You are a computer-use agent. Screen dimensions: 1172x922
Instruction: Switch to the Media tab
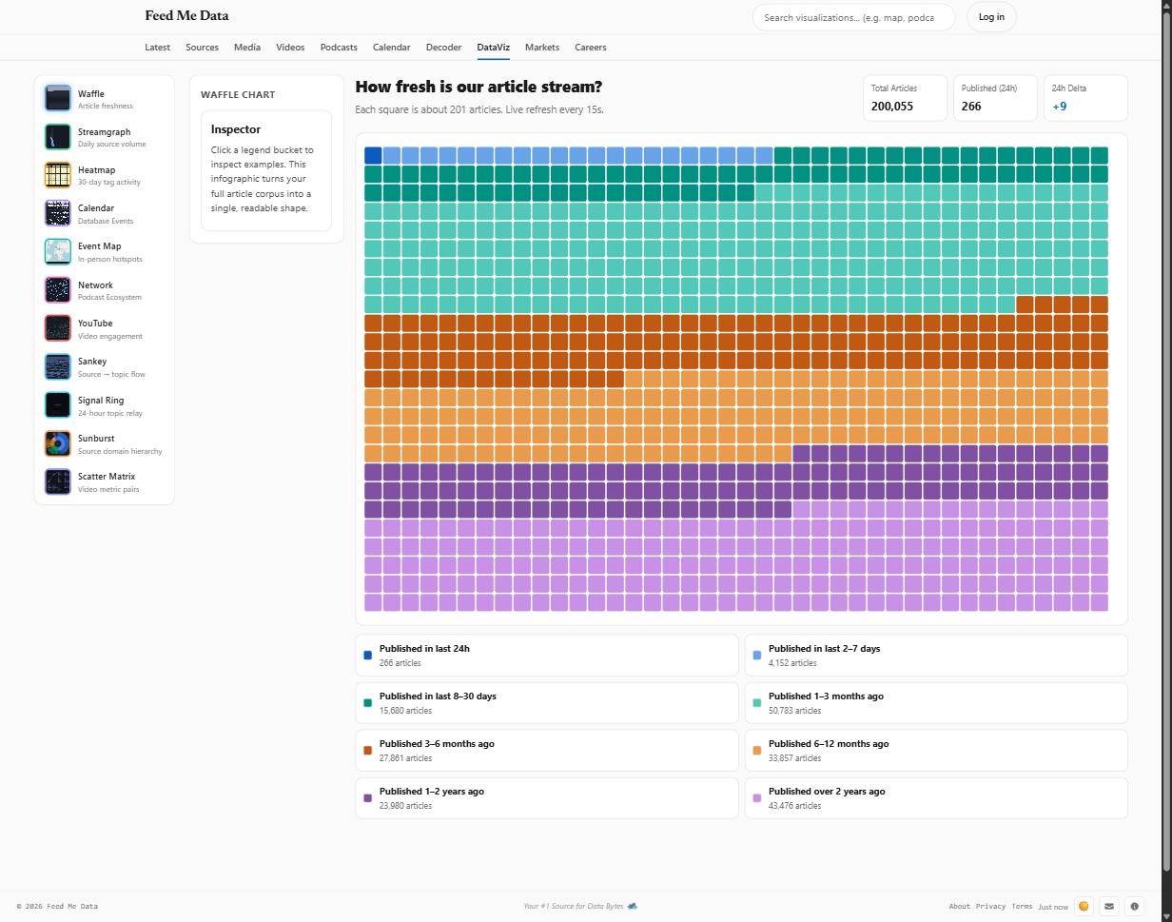pyautogui.click(x=246, y=47)
